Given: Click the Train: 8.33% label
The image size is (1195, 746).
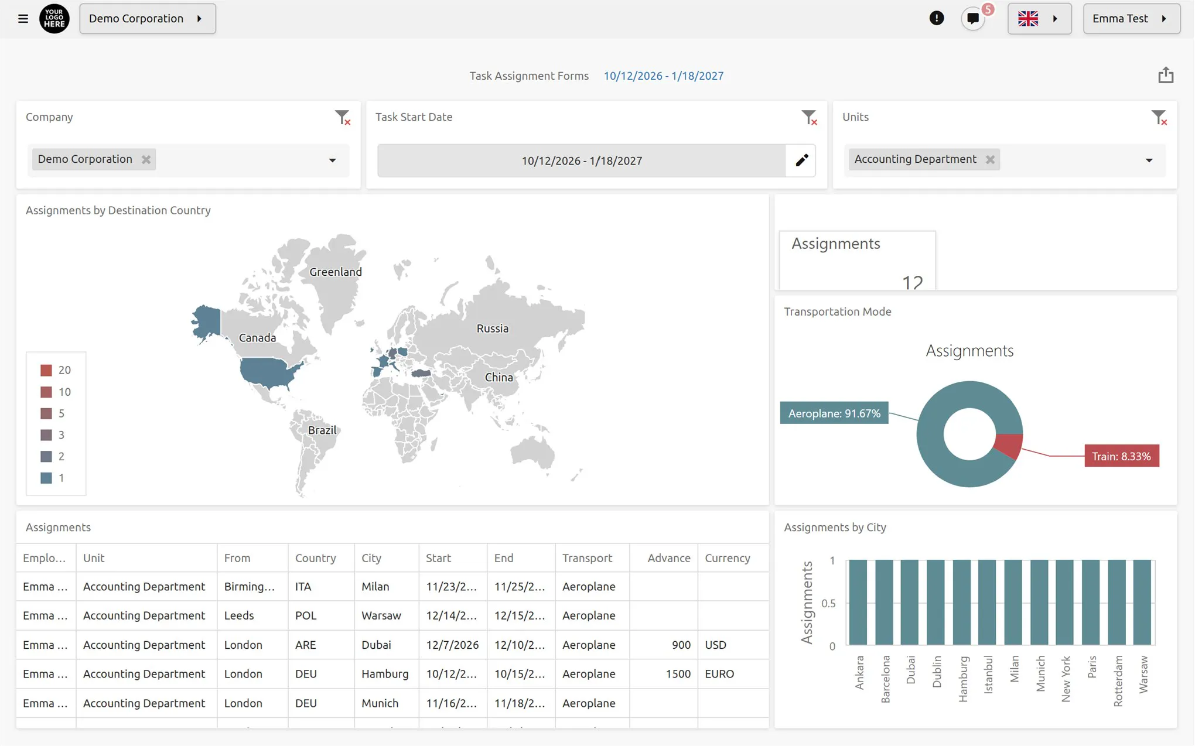Looking at the screenshot, I should pos(1121,456).
